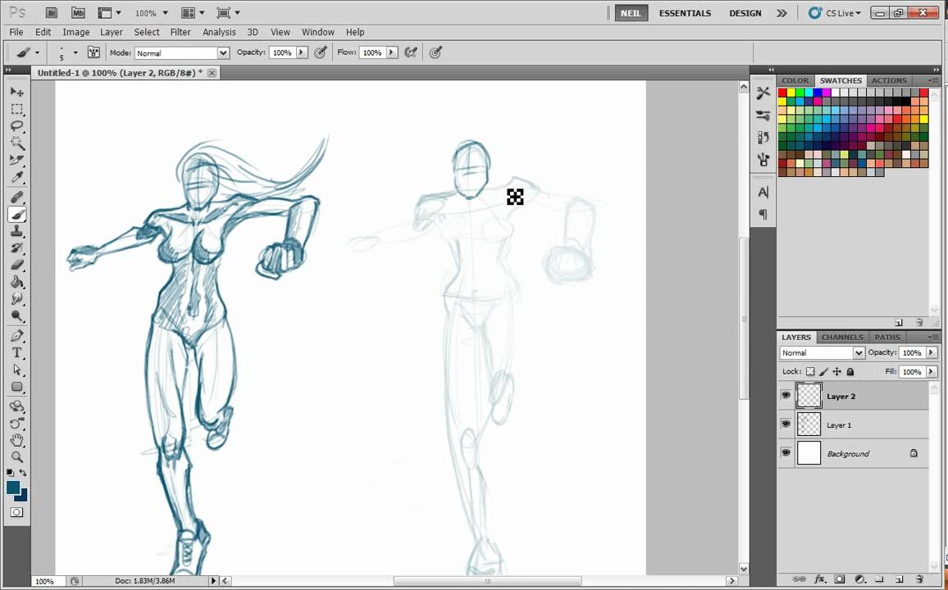
Task: Select the Horizontal Type tool
Action: (17, 352)
